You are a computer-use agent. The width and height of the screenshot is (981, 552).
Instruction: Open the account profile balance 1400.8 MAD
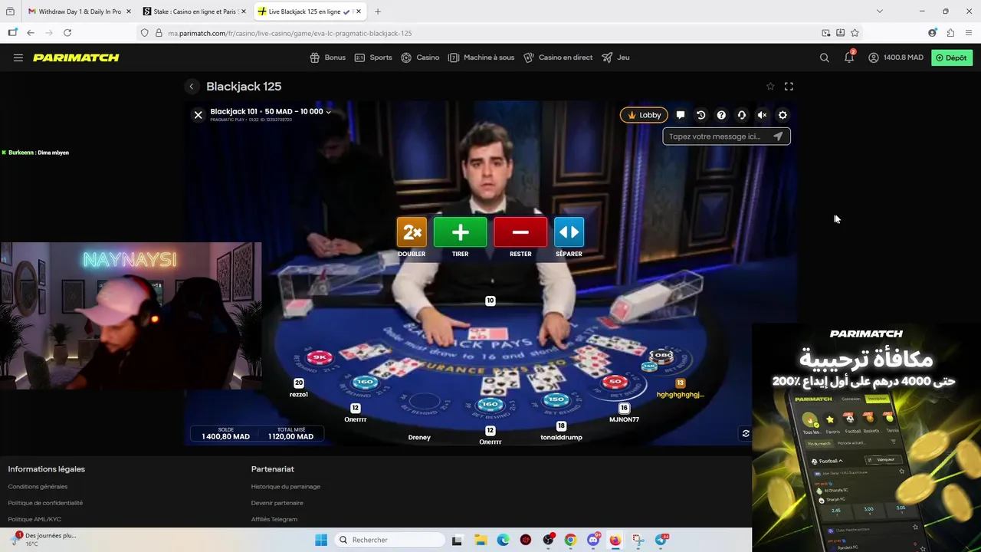[x=896, y=58]
